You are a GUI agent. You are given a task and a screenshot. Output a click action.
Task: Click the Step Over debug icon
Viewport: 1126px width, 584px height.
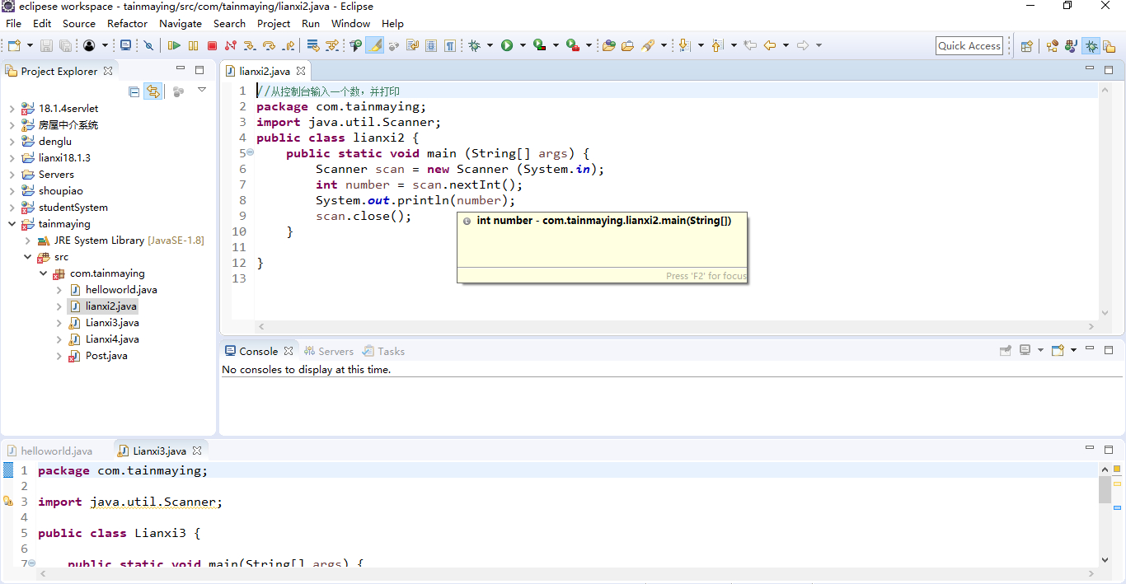(269, 46)
